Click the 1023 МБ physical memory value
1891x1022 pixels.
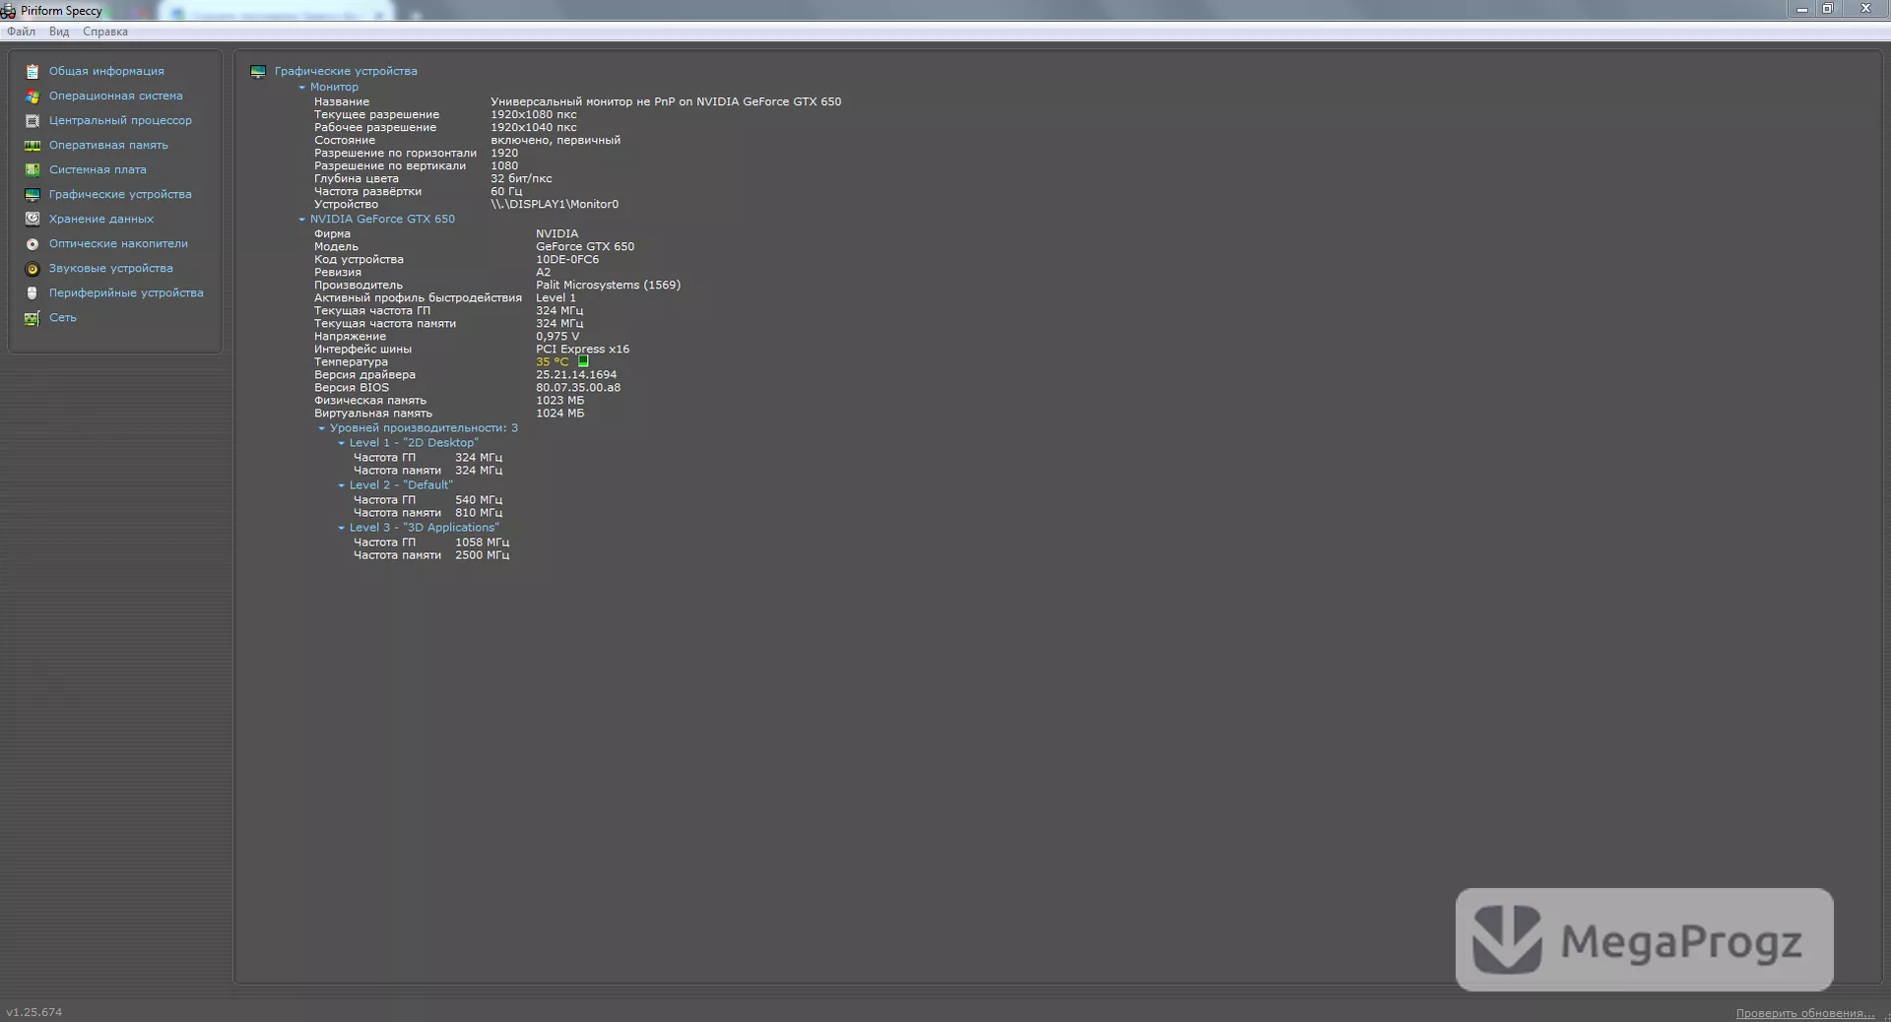pyautogui.click(x=559, y=400)
